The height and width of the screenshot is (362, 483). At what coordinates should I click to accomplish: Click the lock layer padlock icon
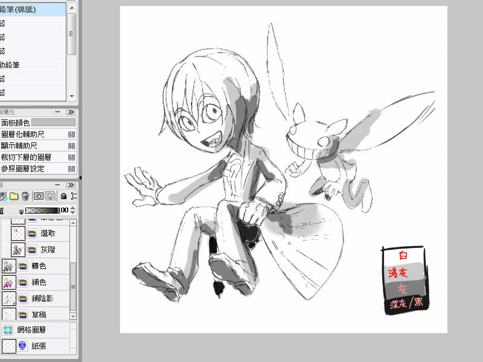pyautogui.click(x=63, y=196)
